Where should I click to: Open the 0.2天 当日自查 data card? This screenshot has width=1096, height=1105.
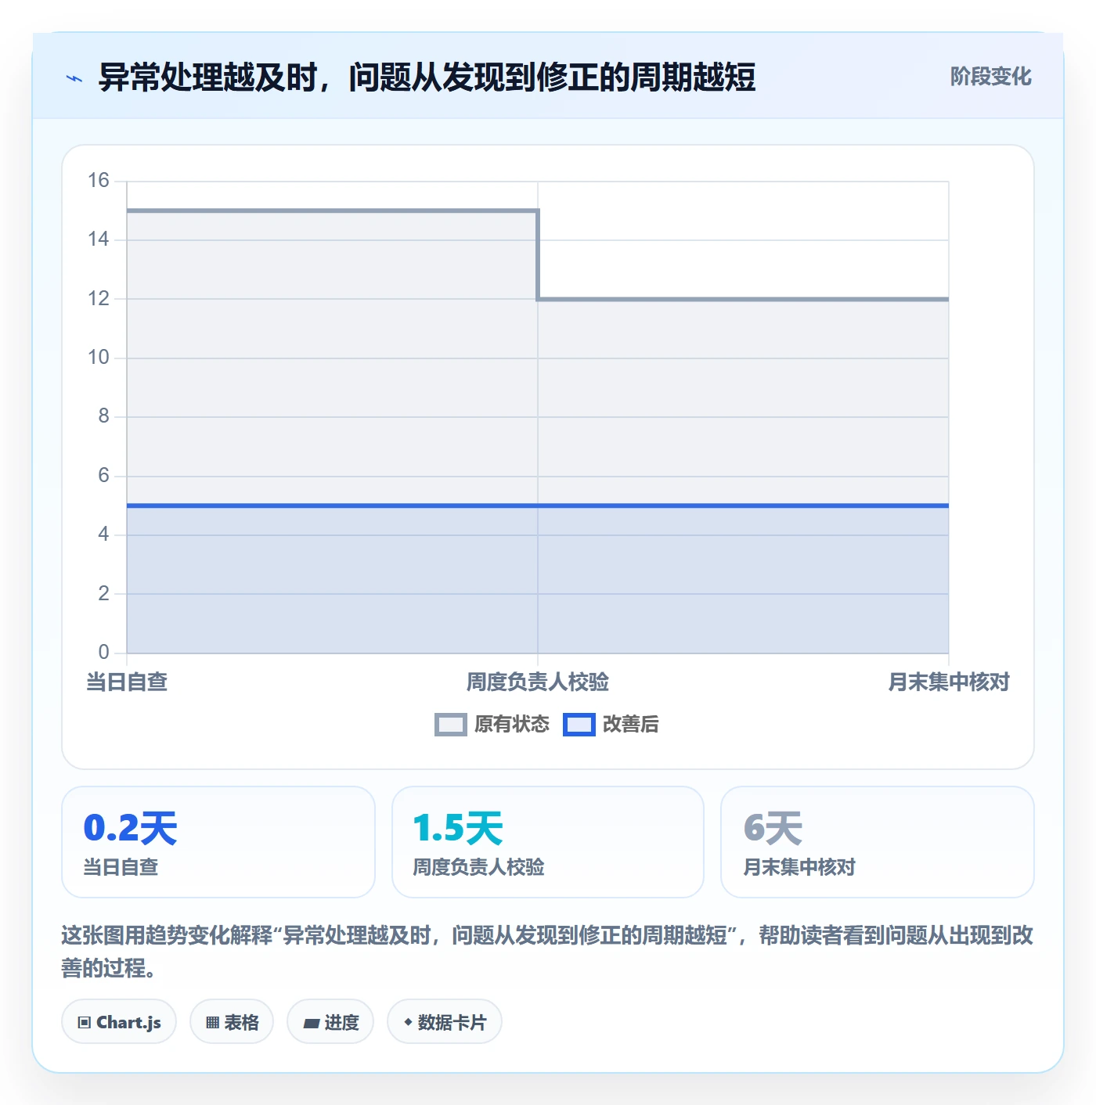coord(218,842)
